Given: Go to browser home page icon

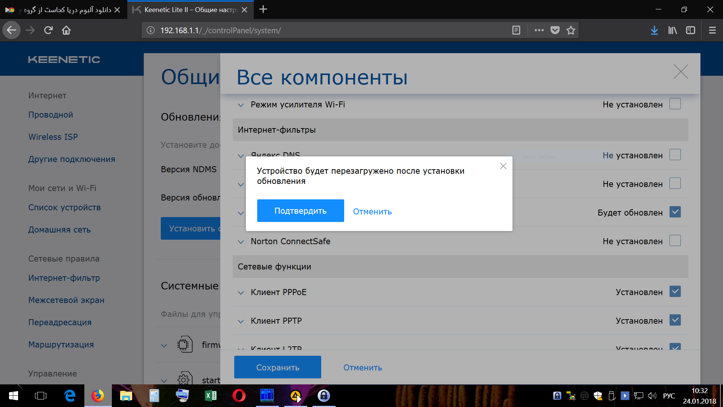Looking at the screenshot, I should pos(66,30).
